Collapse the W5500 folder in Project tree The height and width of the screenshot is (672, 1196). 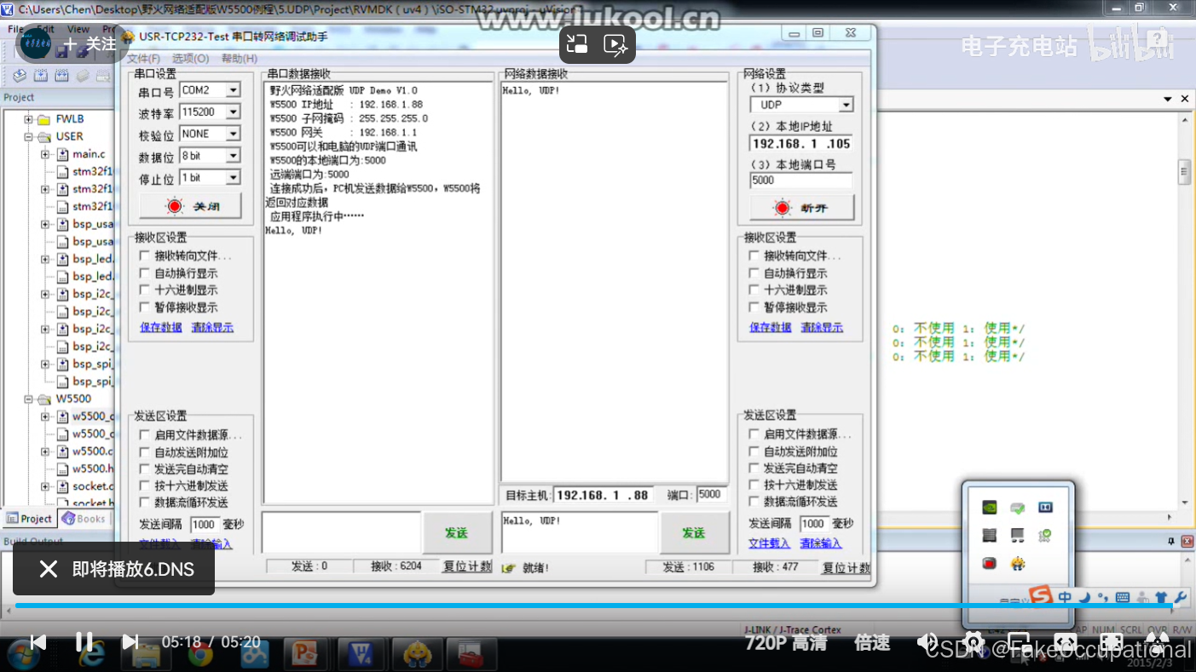(x=28, y=399)
